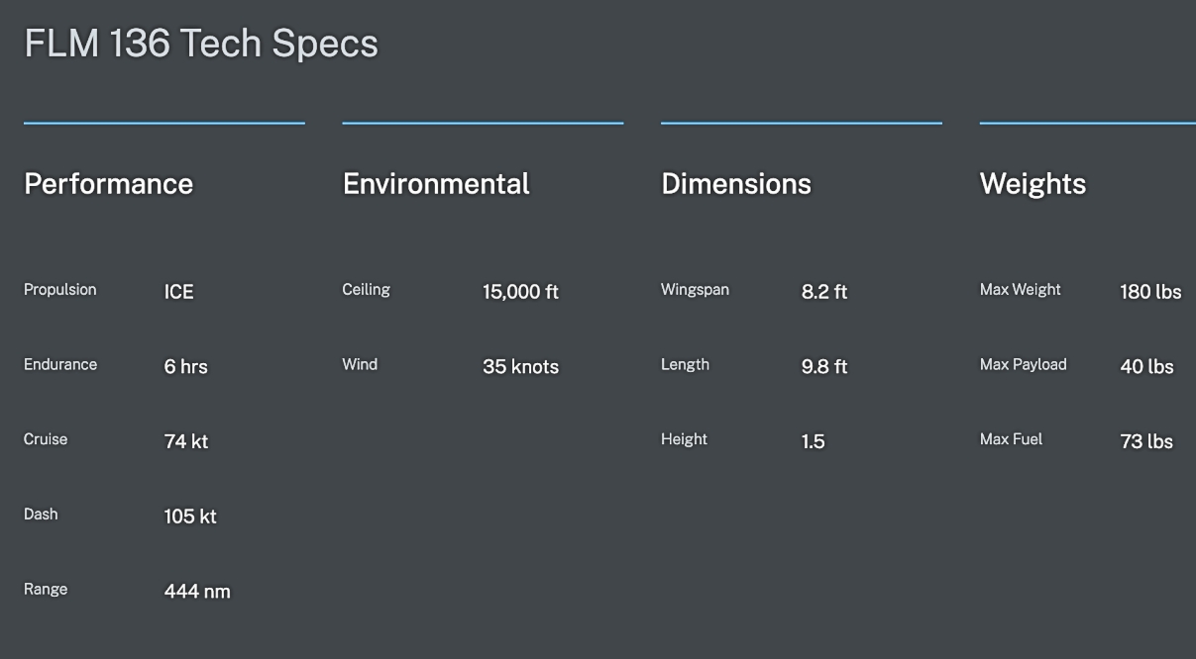Viewport: 1196px width, 659px height.
Task: Click the Max Fuel 73 lbs value
Action: pos(1146,441)
